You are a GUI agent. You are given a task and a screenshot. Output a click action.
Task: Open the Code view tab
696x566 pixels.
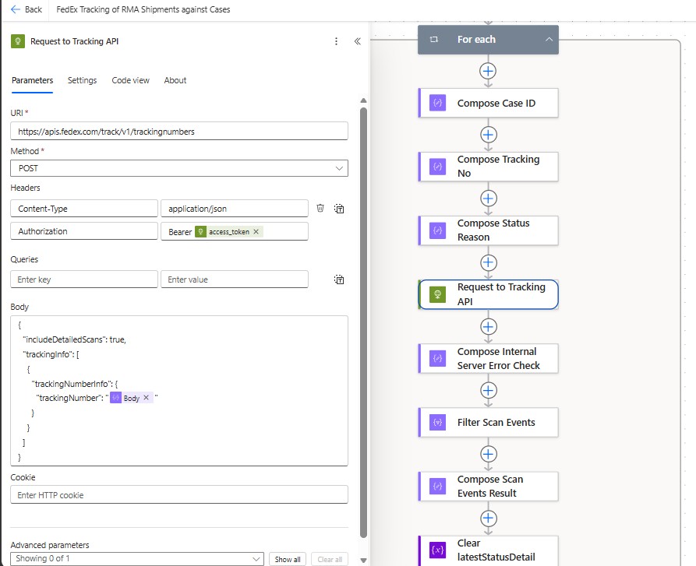tap(130, 80)
